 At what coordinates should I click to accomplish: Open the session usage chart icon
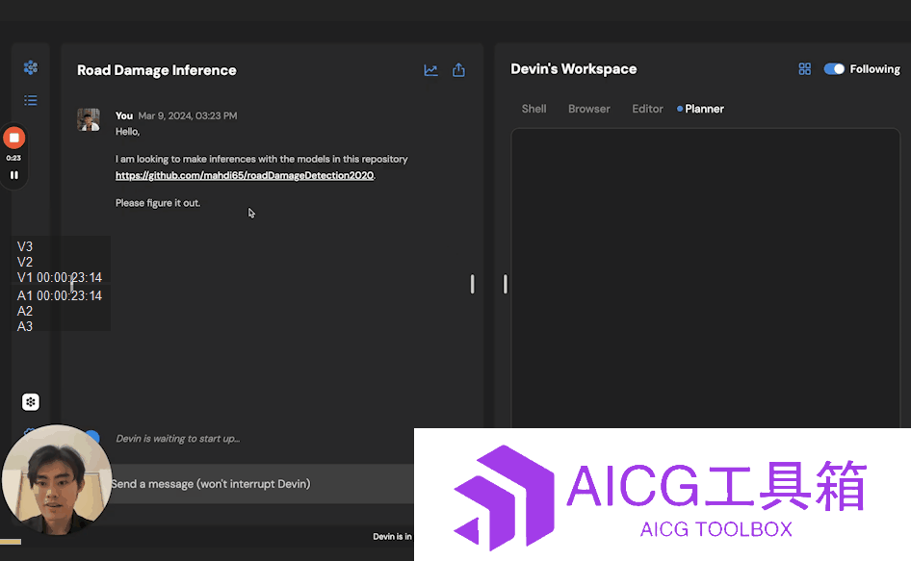click(430, 70)
